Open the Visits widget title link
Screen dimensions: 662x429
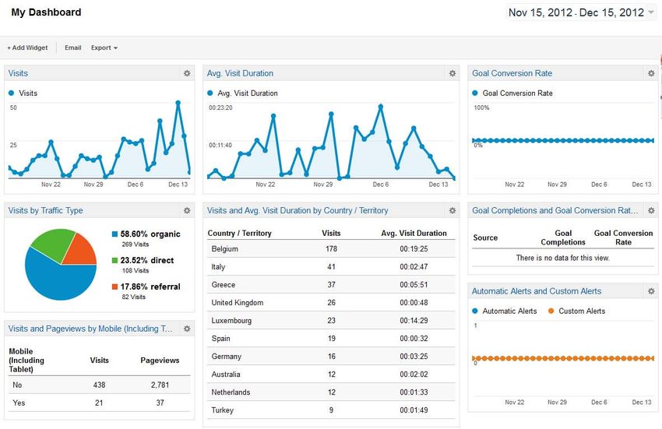coord(18,73)
